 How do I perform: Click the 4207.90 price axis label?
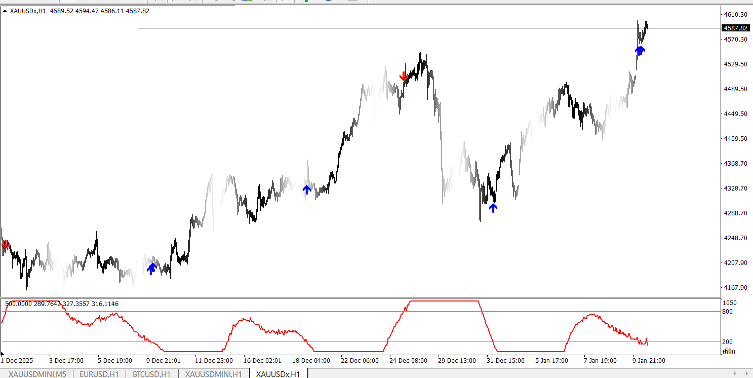coord(736,263)
